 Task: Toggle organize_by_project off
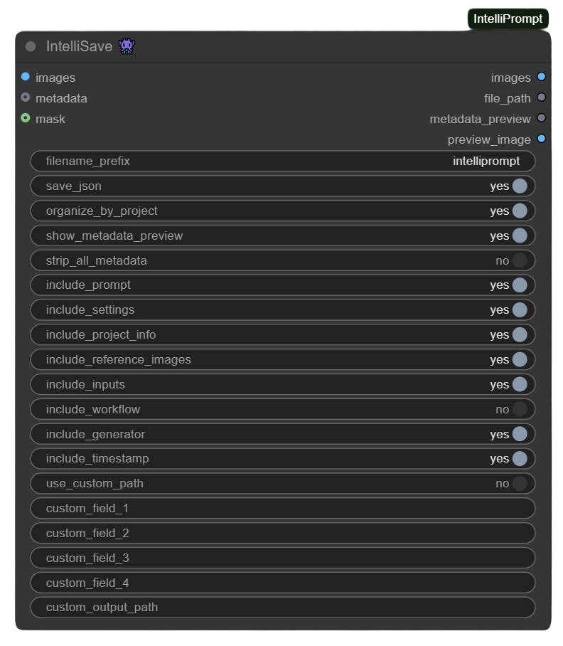click(520, 211)
